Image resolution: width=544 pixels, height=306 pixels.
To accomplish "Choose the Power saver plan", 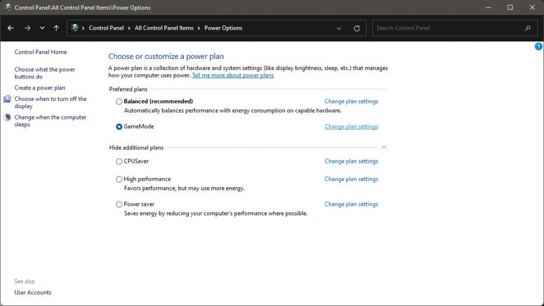I will (119, 204).
